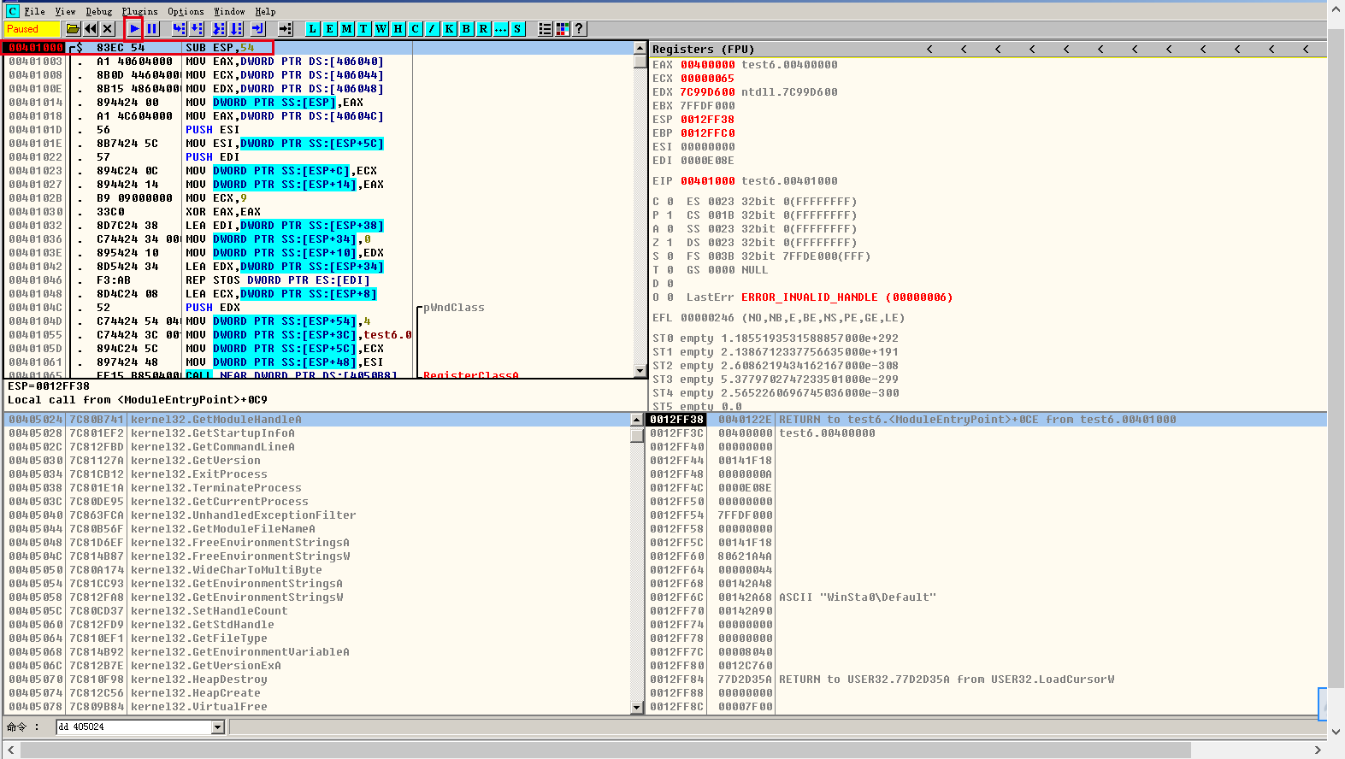
Task: Open debugging options list icon
Action: pyautogui.click(x=545, y=29)
